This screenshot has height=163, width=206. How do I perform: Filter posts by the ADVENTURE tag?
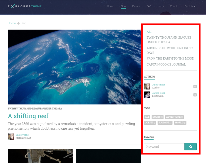tap(174, 117)
